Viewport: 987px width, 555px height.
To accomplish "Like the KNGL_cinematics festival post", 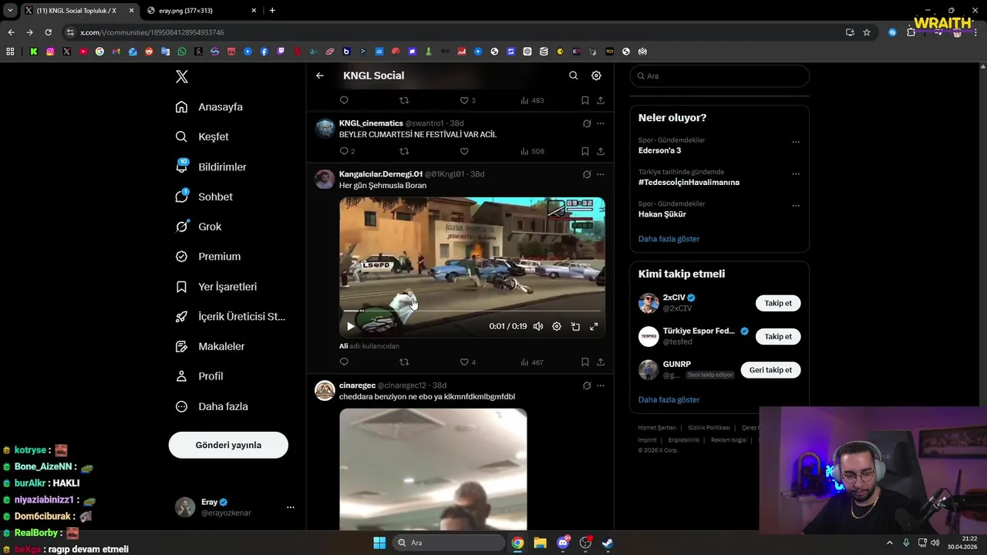I will (464, 151).
